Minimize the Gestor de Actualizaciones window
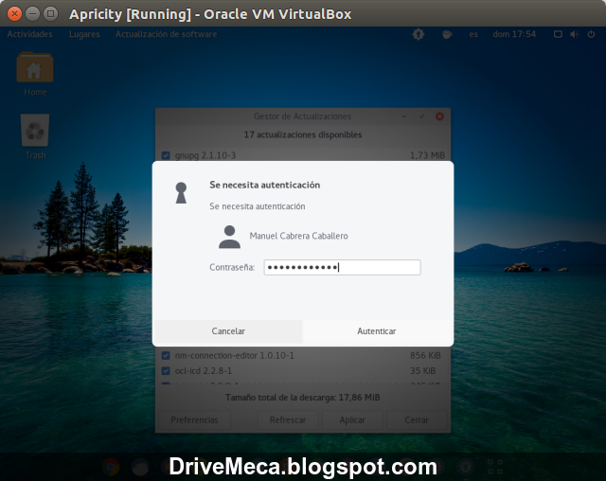This screenshot has height=481, width=606. (x=404, y=116)
